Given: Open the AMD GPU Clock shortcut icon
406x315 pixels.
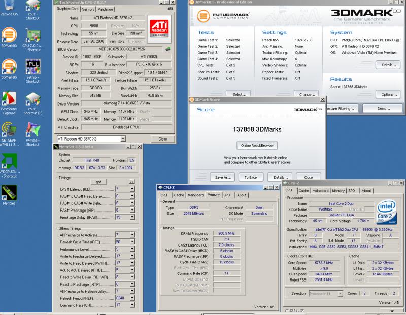Looking at the screenshot, I should (x=9, y=166).
